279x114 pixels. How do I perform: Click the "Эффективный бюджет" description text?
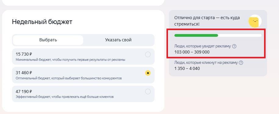point(65,97)
